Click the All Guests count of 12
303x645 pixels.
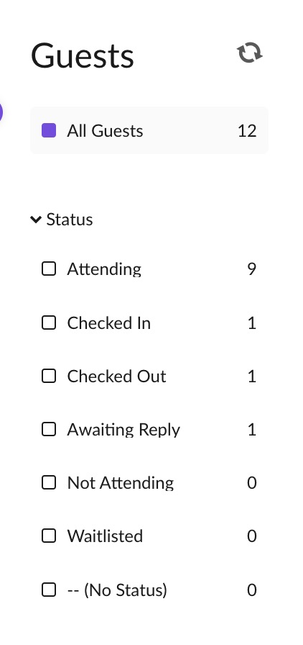coord(247,131)
